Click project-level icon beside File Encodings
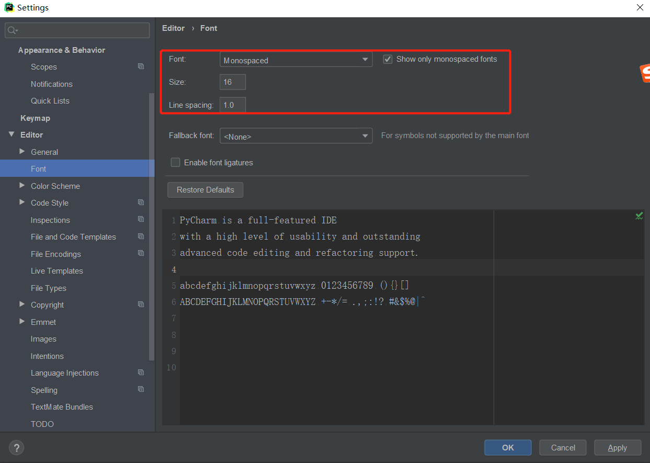Screen dimensions: 650x463 [141, 253]
